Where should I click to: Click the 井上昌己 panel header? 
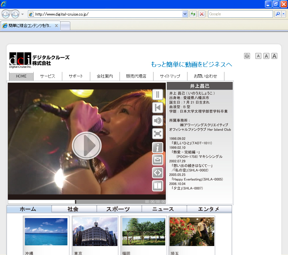coord(200,86)
